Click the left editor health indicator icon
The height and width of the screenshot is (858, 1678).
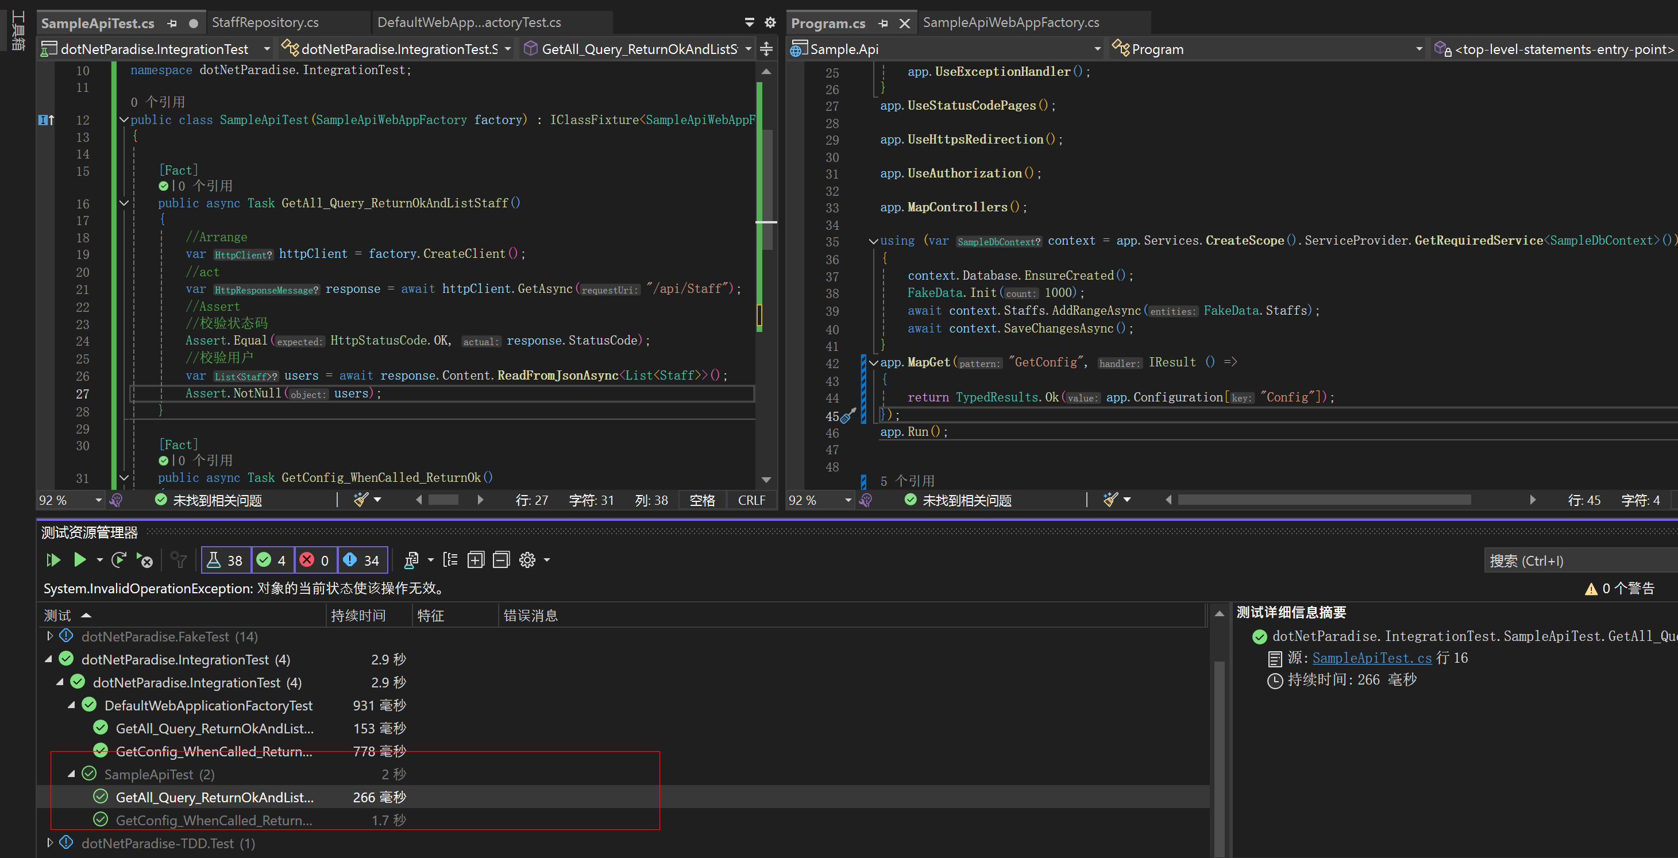point(116,500)
